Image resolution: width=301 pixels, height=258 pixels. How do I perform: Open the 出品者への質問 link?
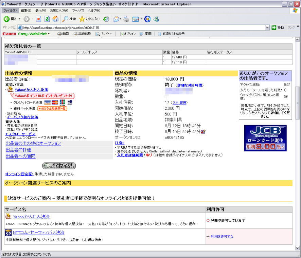pos(20,156)
